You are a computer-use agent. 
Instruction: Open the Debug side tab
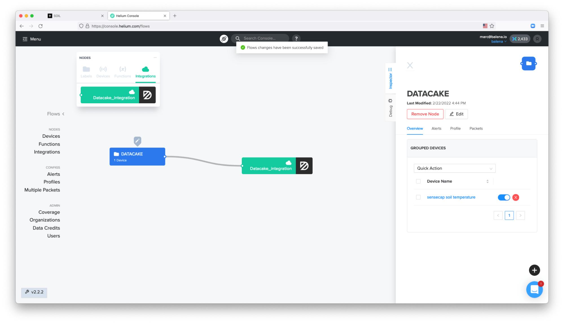pyautogui.click(x=390, y=108)
